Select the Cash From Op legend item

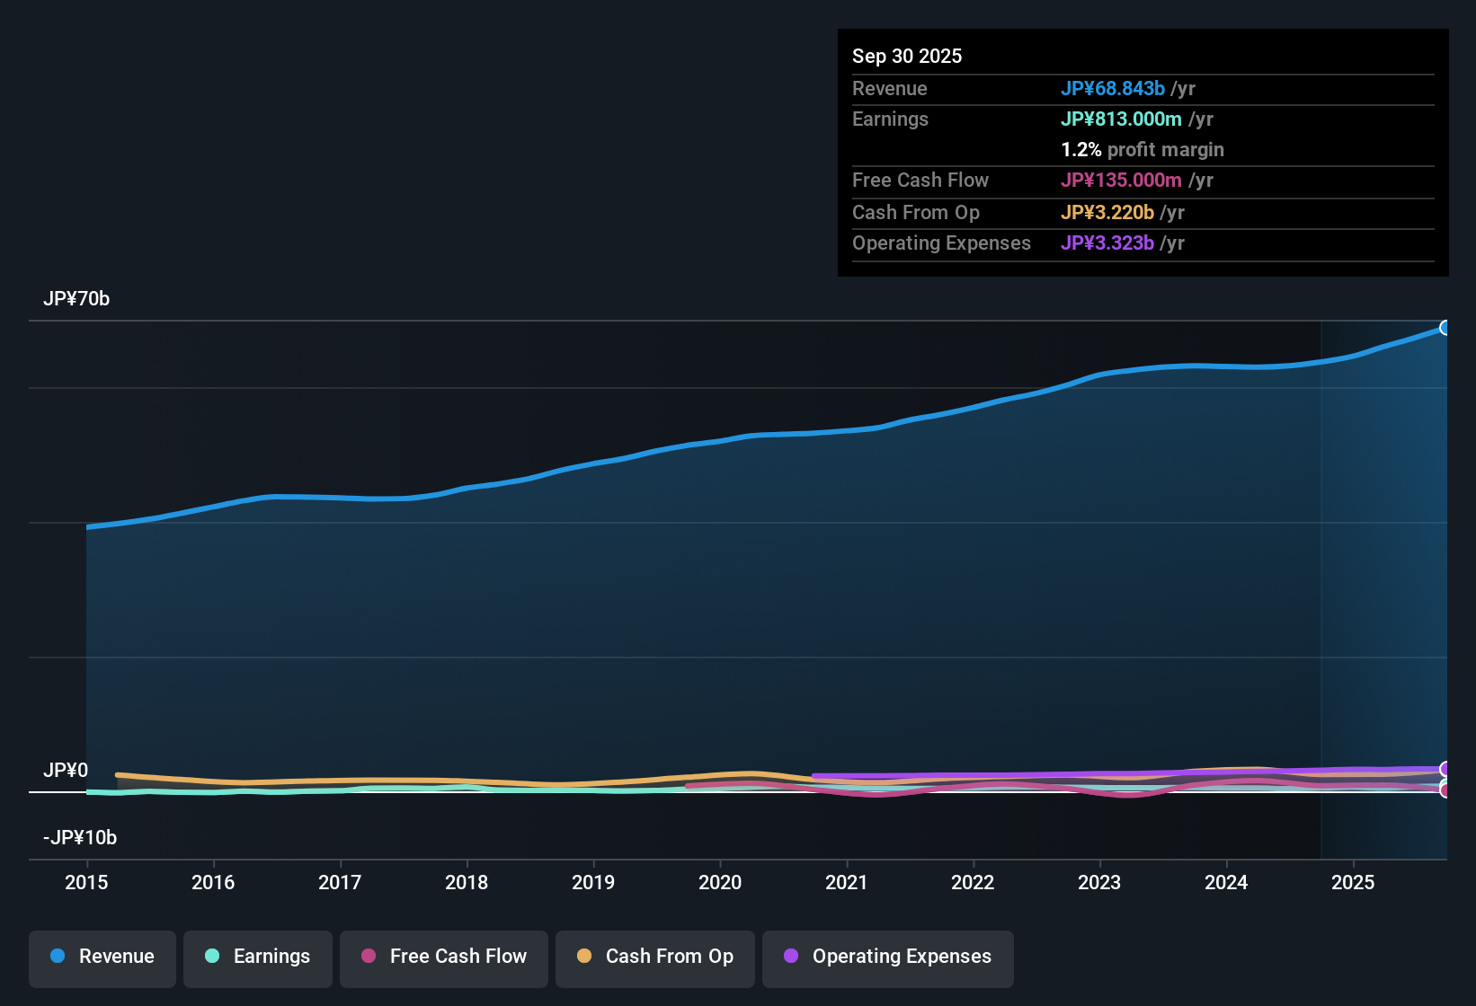[x=654, y=957]
